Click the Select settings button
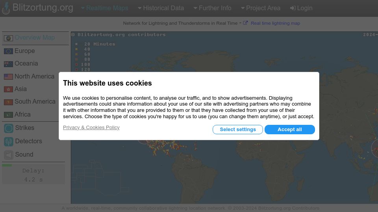Screen dimensions: 378x212 point(238,130)
